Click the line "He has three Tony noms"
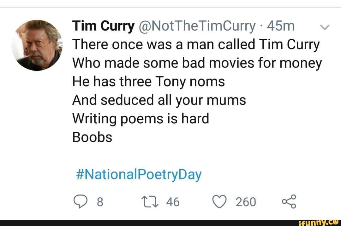Image resolution: width=341 pixels, height=226 pixels. (x=148, y=82)
